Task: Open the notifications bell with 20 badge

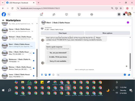Action: click(124, 14)
